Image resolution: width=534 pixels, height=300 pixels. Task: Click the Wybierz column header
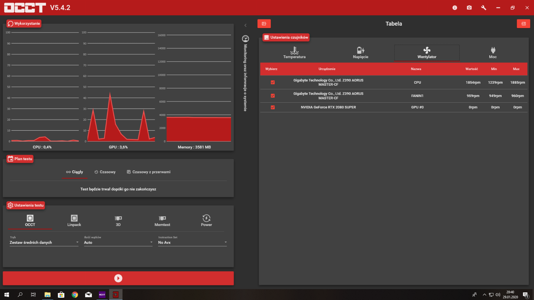point(271,69)
